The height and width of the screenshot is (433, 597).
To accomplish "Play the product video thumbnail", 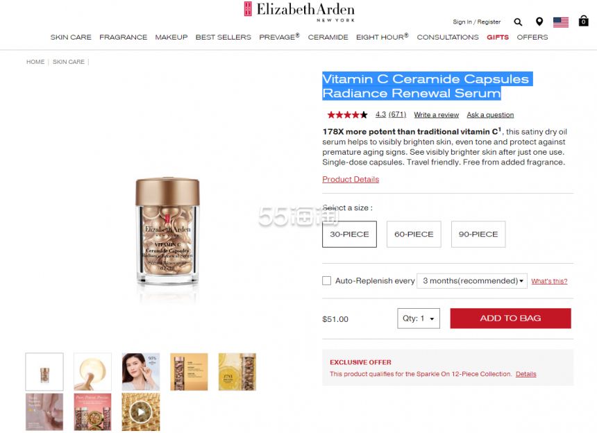I will point(141,412).
